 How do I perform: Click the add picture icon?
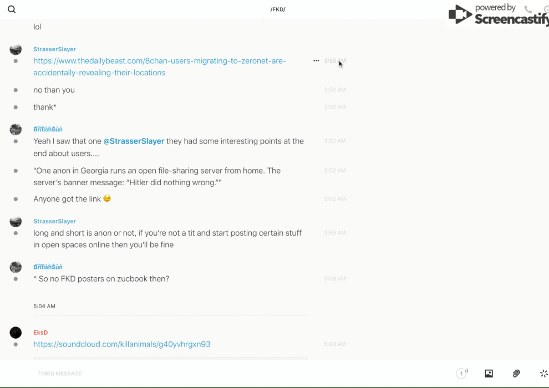489,374
